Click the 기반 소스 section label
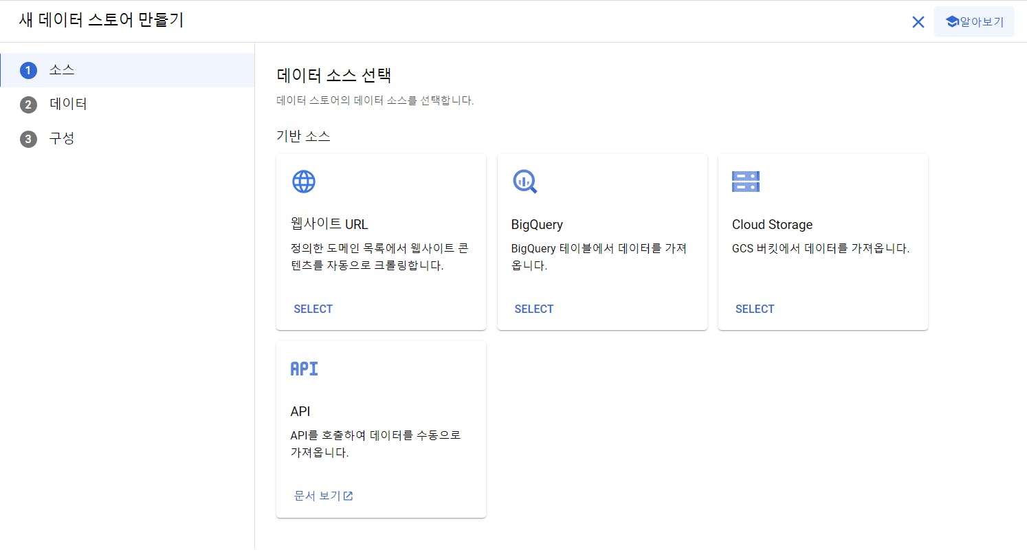This screenshot has height=557, width=1027. click(303, 136)
